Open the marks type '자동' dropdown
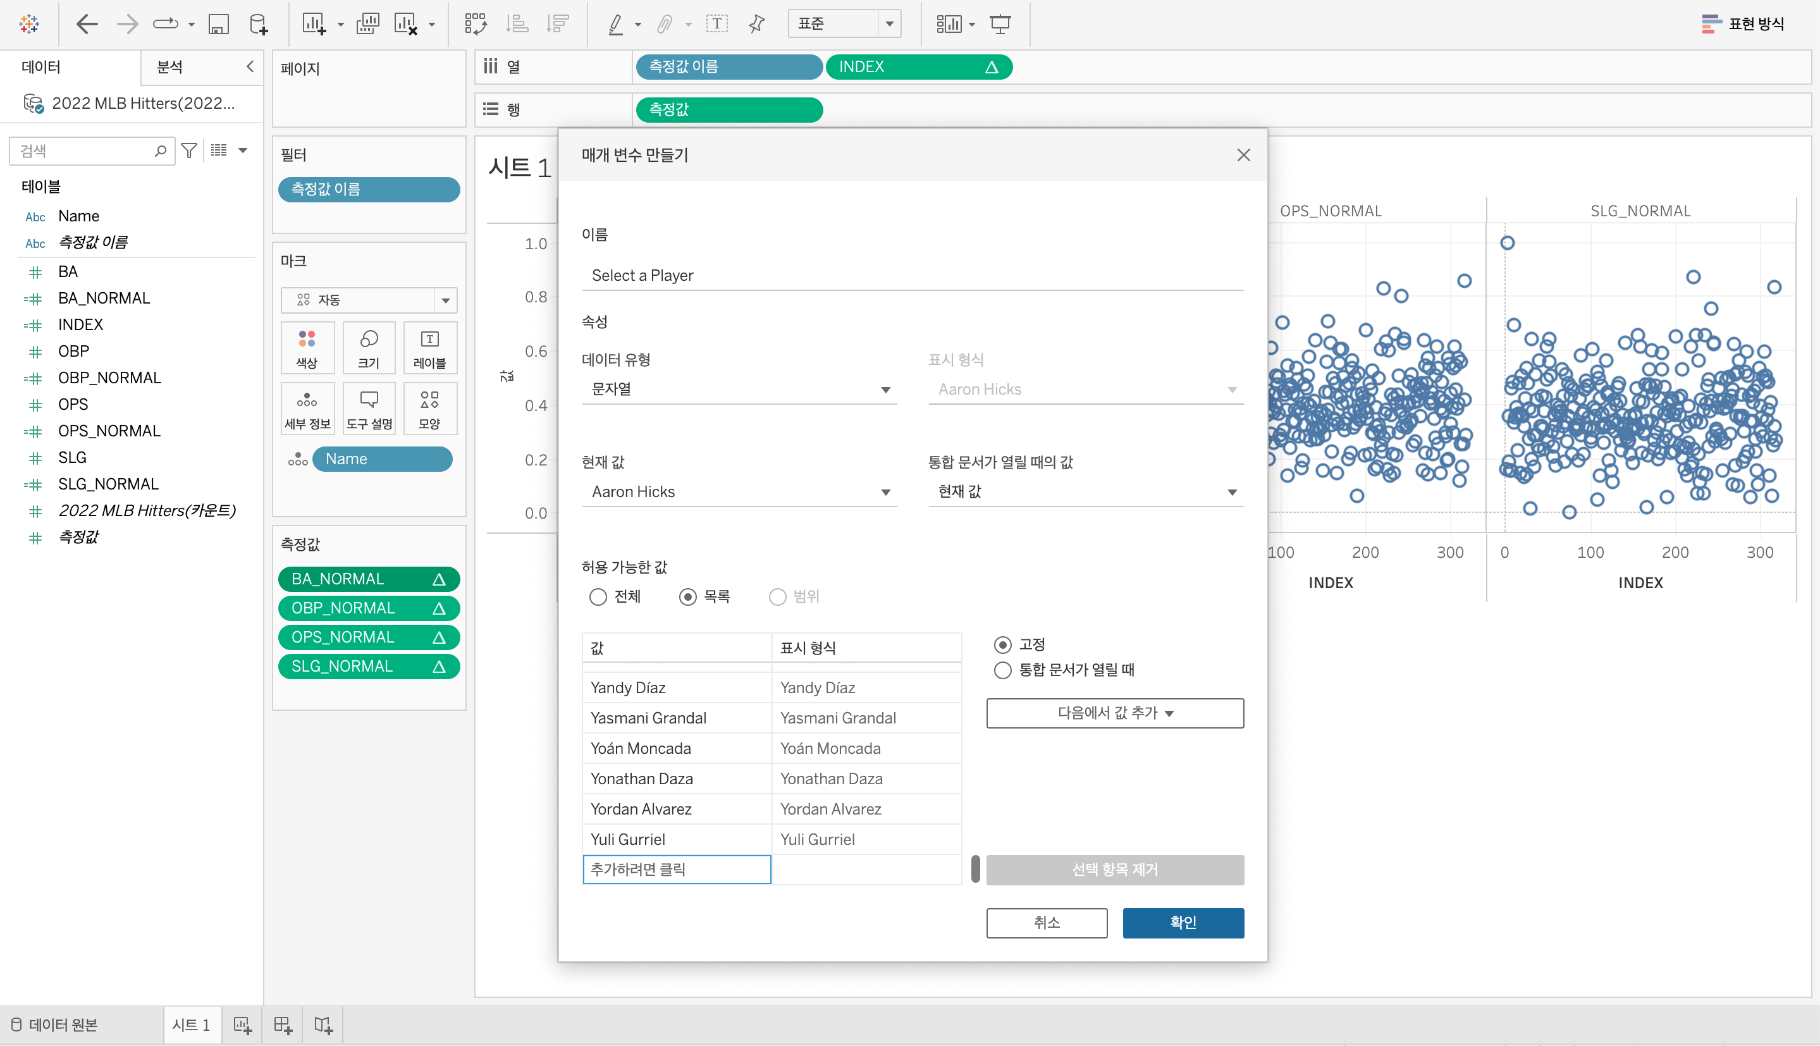This screenshot has width=1820, height=1046. pos(369,300)
